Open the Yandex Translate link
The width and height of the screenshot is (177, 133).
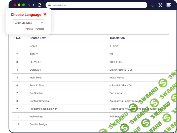coord(34,29)
